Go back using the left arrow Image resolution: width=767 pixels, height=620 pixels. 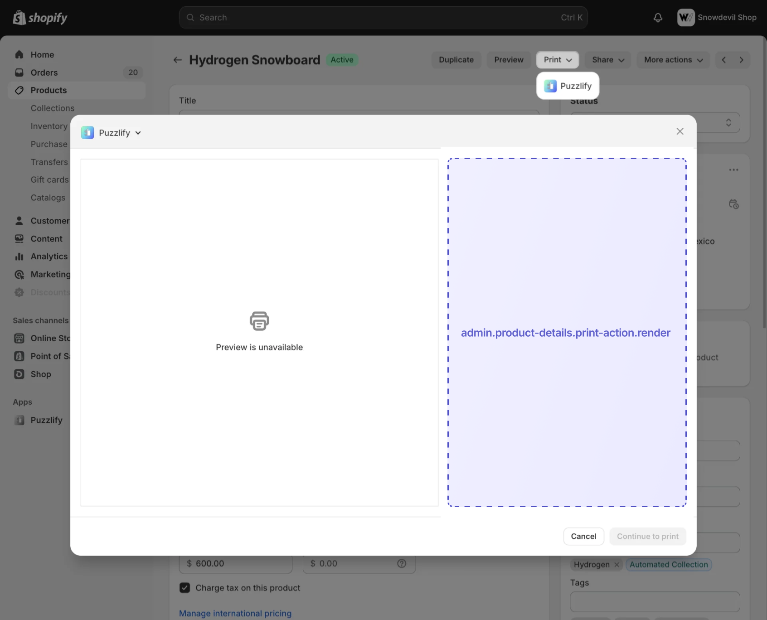pyautogui.click(x=178, y=60)
